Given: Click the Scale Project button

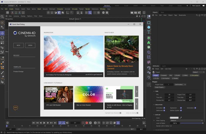Looking at the screenshot, I should click(x=160, y=87).
